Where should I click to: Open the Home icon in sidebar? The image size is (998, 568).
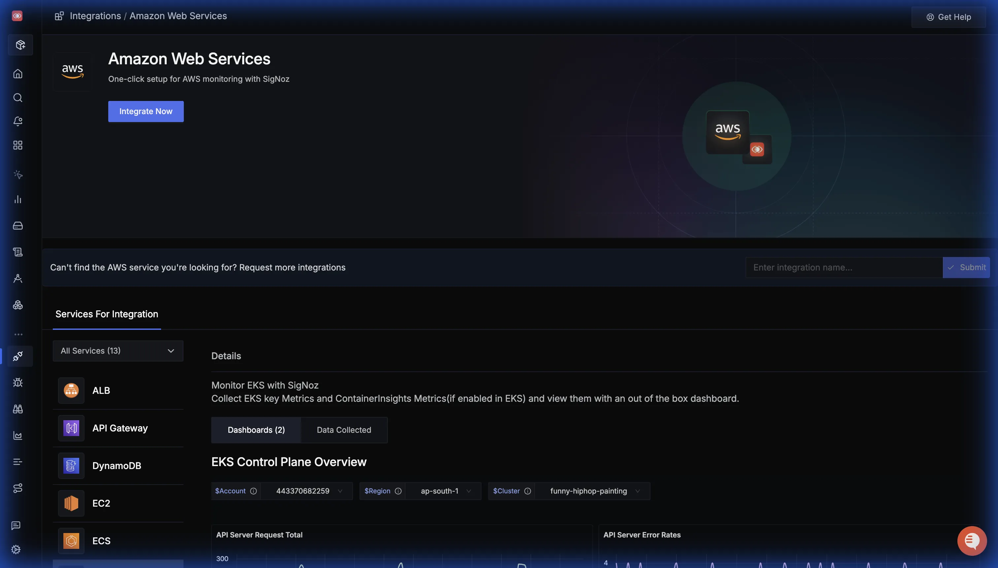click(17, 74)
